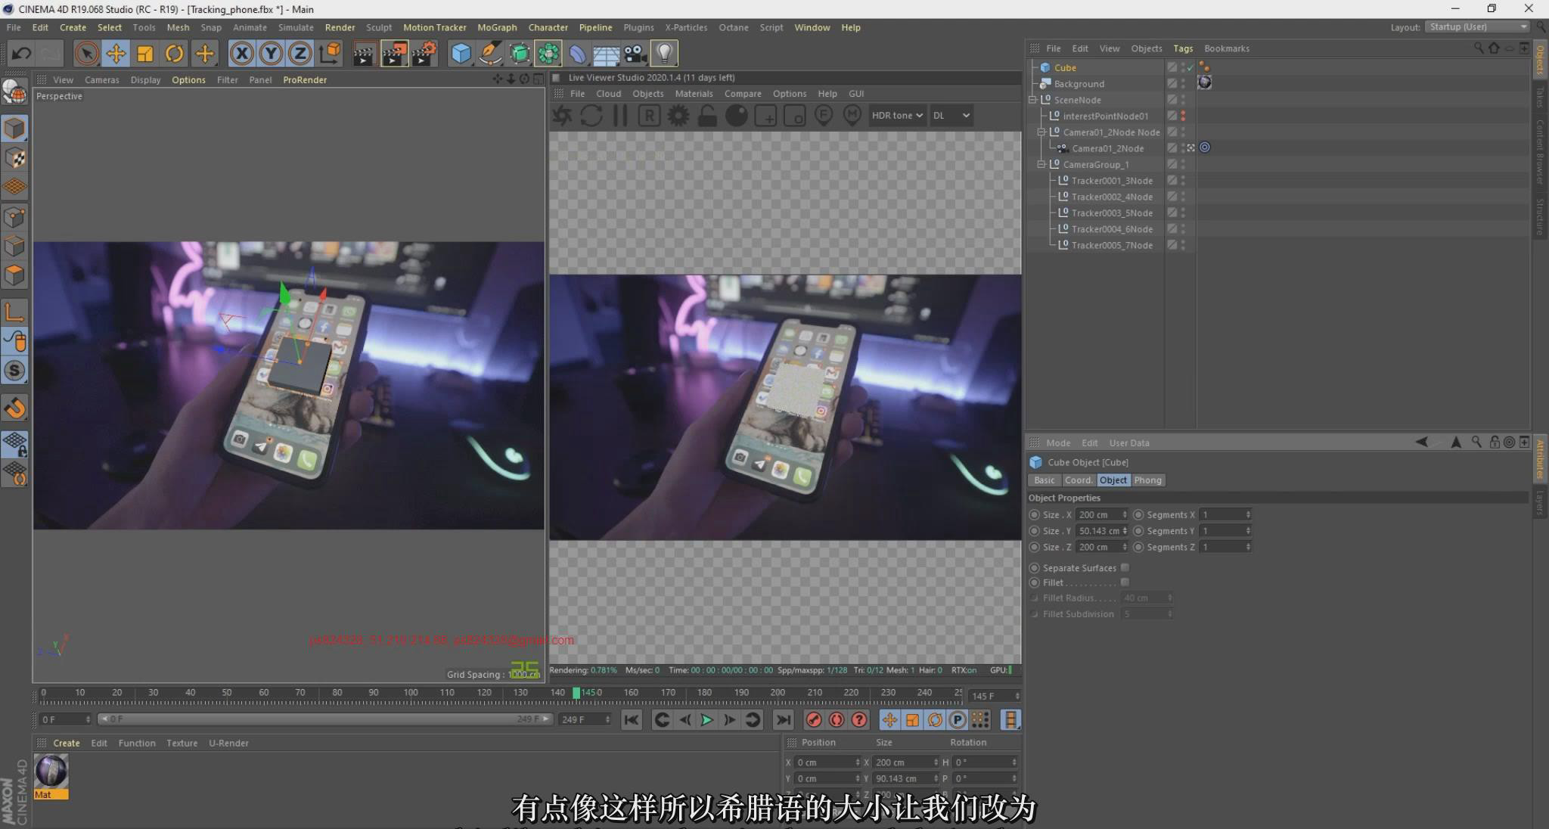Activate the Move tool
Viewport: 1549px width, 829px height.
click(116, 53)
